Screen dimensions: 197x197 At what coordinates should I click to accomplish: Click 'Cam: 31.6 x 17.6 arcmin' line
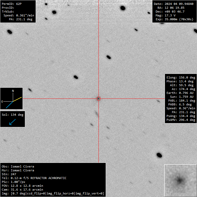tap(22, 190)
